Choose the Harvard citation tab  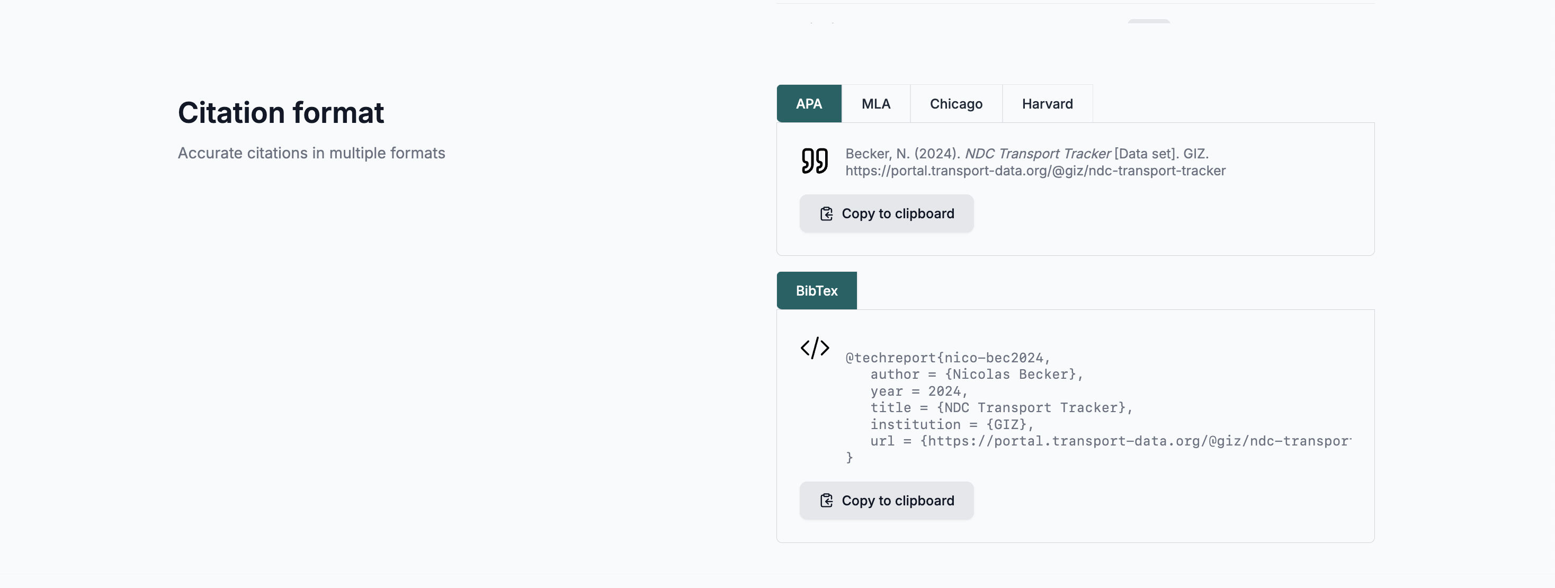(x=1047, y=104)
